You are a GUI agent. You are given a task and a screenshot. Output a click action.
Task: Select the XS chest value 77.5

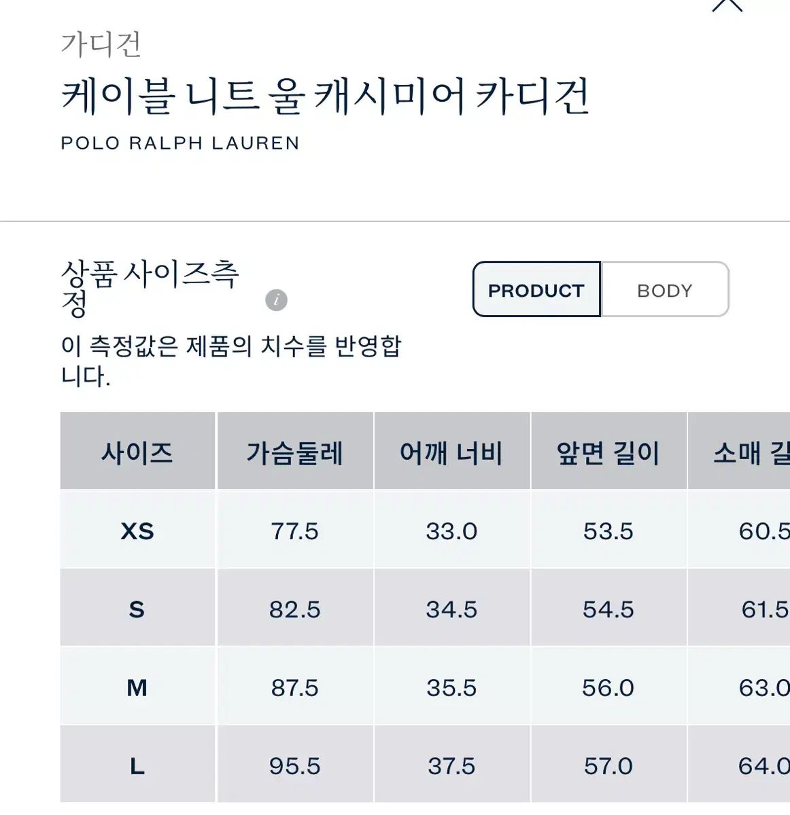(295, 530)
